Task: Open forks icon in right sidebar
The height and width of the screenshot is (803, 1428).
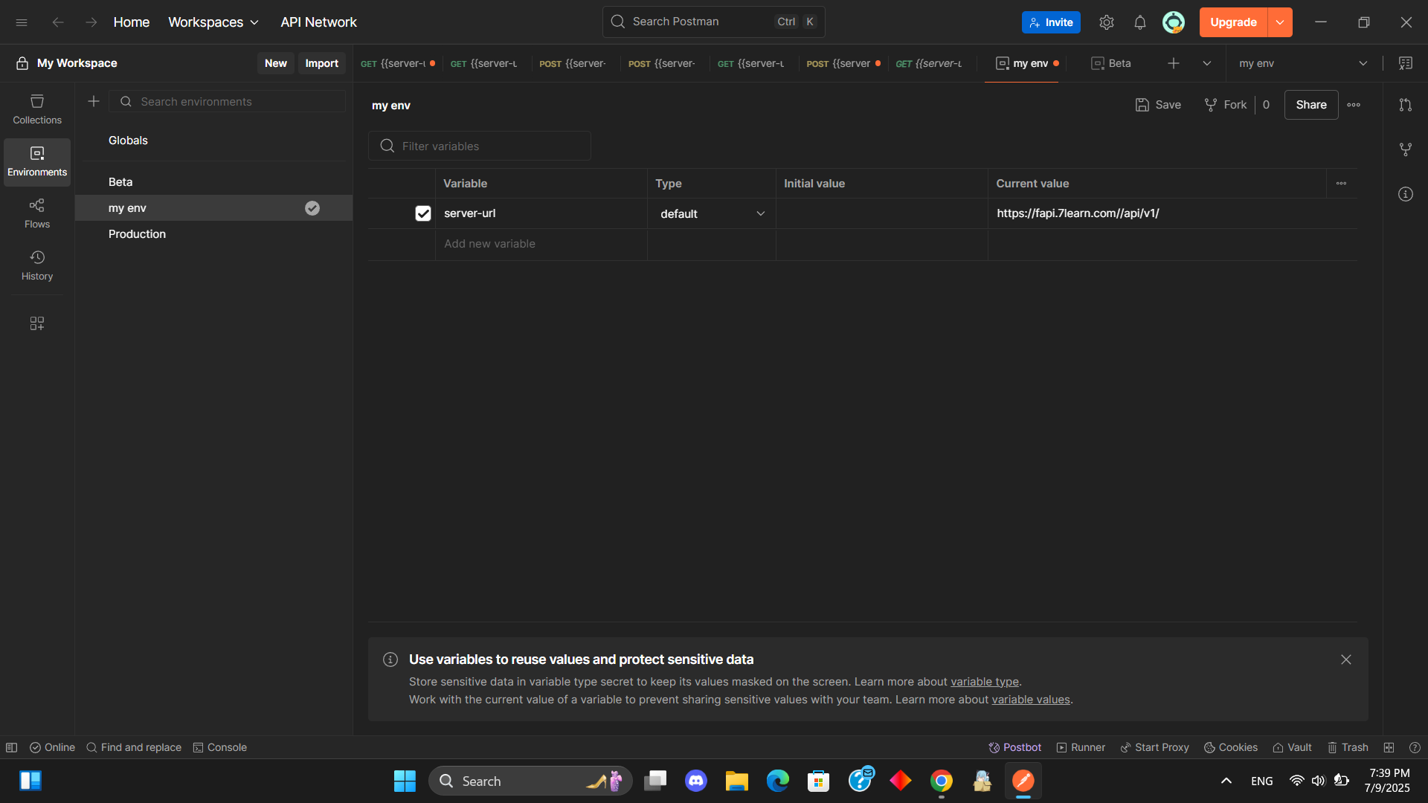Action: pyautogui.click(x=1406, y=149)
